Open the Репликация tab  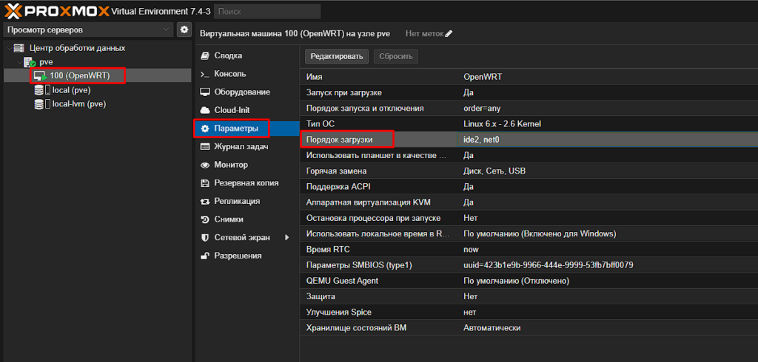coord(247,201)
